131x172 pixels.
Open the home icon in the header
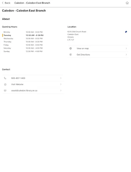pos(127,3)
